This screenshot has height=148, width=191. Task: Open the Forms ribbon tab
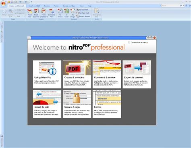(56, 6)
